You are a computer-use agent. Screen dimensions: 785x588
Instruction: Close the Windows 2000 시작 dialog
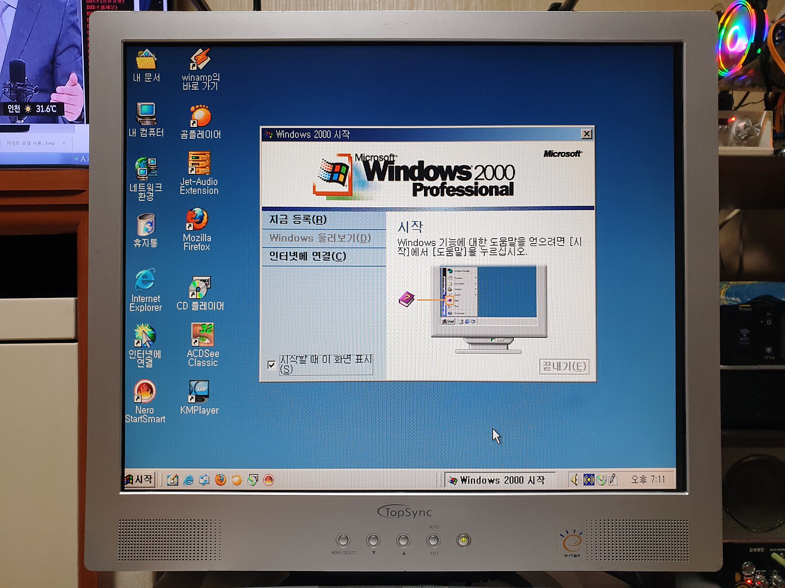coord(586,134)
